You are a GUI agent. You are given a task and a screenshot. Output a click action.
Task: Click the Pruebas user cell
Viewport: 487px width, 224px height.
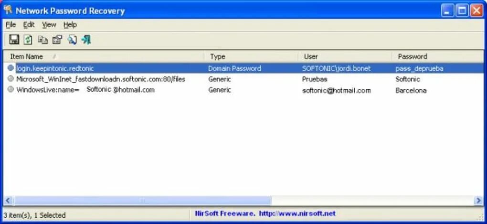pos(314,79)
